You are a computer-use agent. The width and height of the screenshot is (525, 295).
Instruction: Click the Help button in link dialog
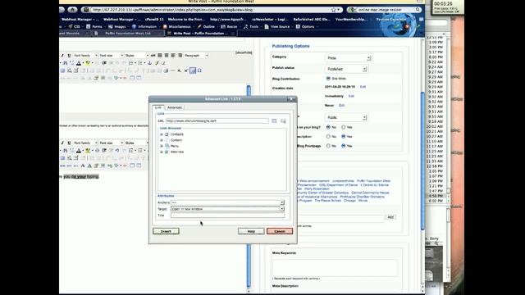tap(251, 231)
